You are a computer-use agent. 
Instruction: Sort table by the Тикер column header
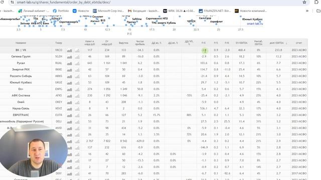pyautogui.click(x=59, y=43)
